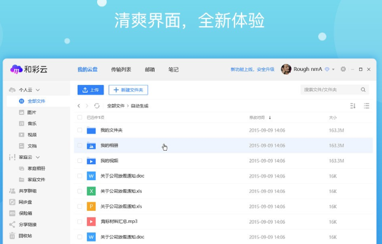Open the settings gear icon
The image size is (382, 244).
[343, 69]
